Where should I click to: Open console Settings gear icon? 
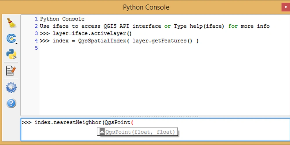tap(11, 88)
